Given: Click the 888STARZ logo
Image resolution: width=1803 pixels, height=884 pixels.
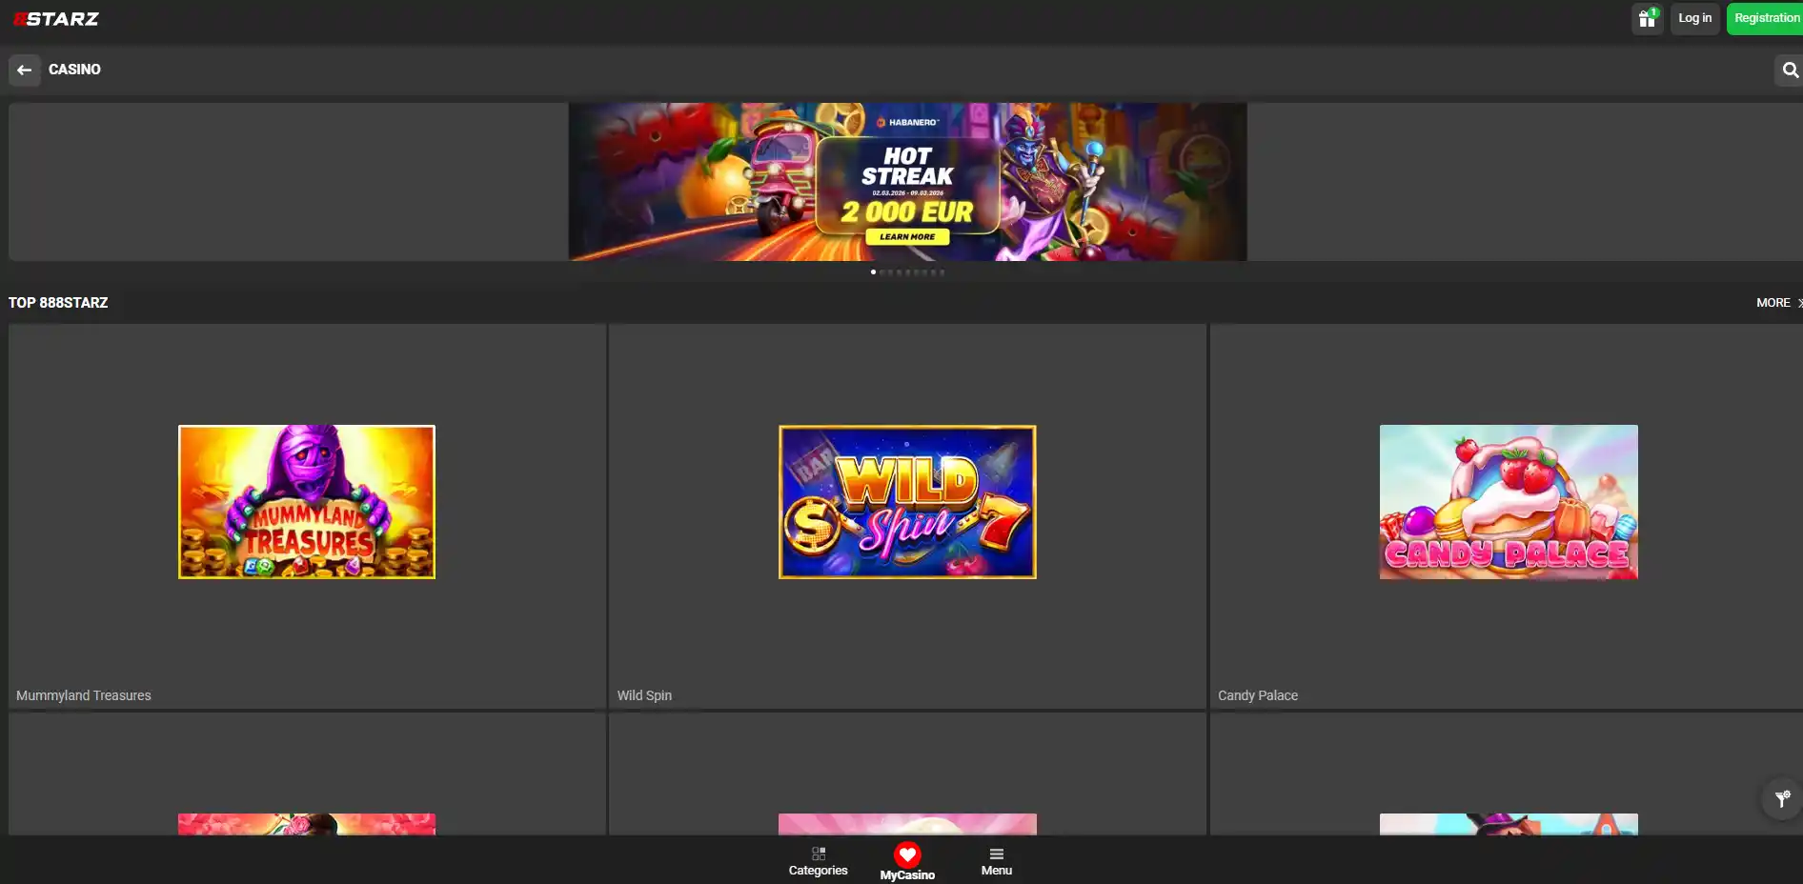Looking at the screenshot, I should pyautogui.click(x=56, y=19).
